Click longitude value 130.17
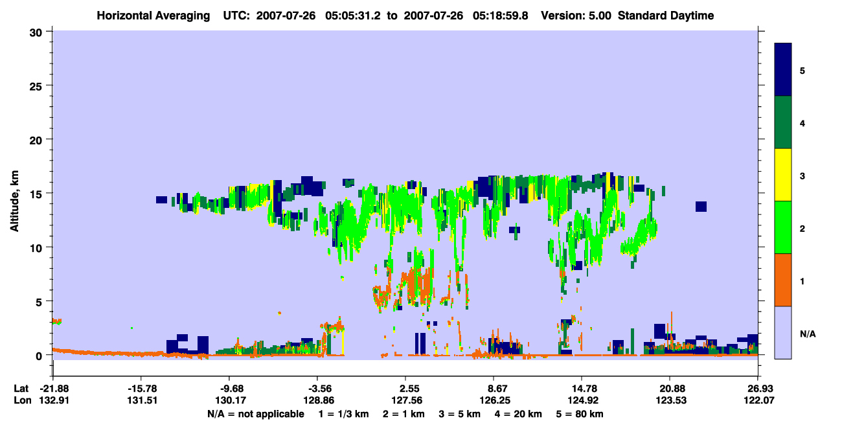842x432 pixels. point(229,400)
